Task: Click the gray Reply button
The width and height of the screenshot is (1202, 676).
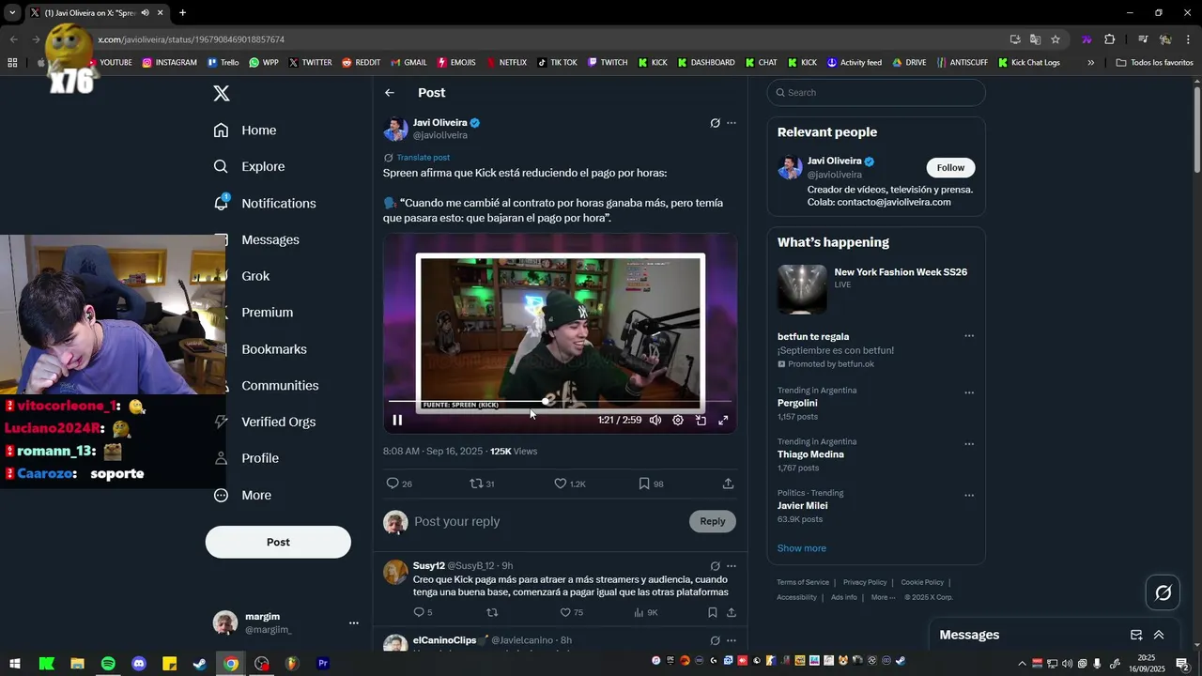Action: click(713, 521)
